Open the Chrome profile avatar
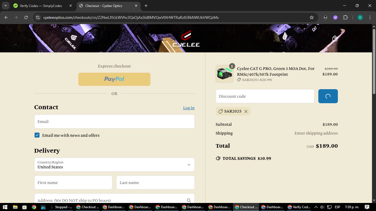 [360, 17]
